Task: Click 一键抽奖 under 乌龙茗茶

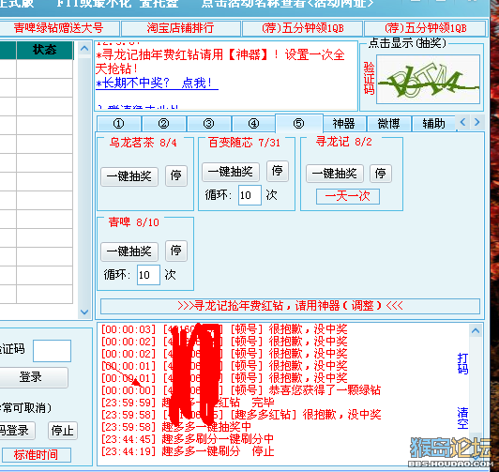Action: 129,176
